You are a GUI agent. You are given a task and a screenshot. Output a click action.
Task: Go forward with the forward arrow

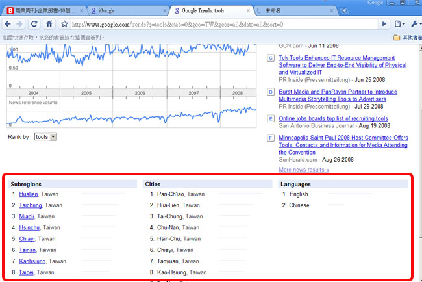[19, 24]
